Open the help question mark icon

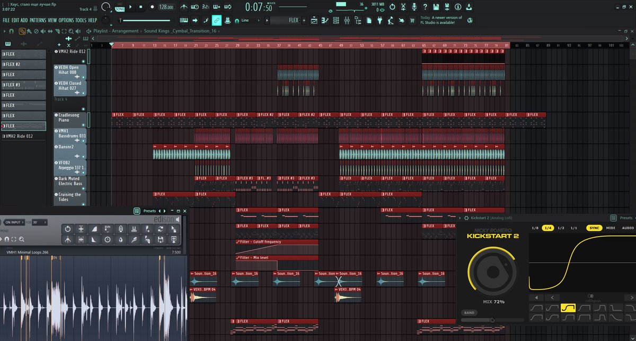point(425,7)
